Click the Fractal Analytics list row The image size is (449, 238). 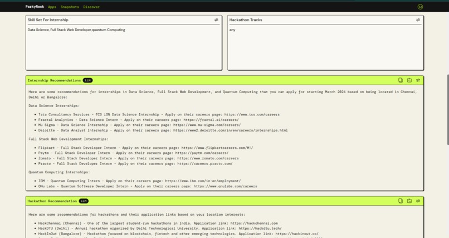point(138,120)
